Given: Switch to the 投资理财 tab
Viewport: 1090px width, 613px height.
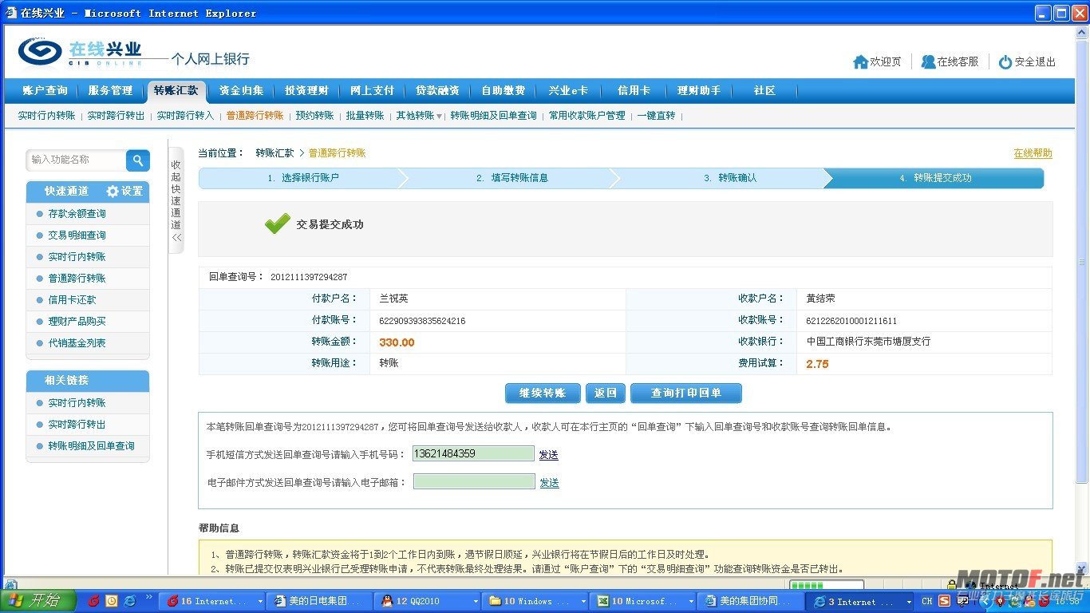Looking at the screenshot, I should (306, 90).
